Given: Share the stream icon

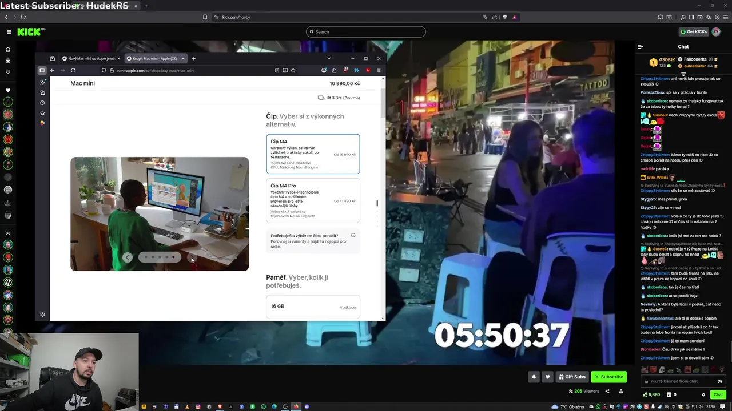Looking at the screenshot, I should [607, 392].
